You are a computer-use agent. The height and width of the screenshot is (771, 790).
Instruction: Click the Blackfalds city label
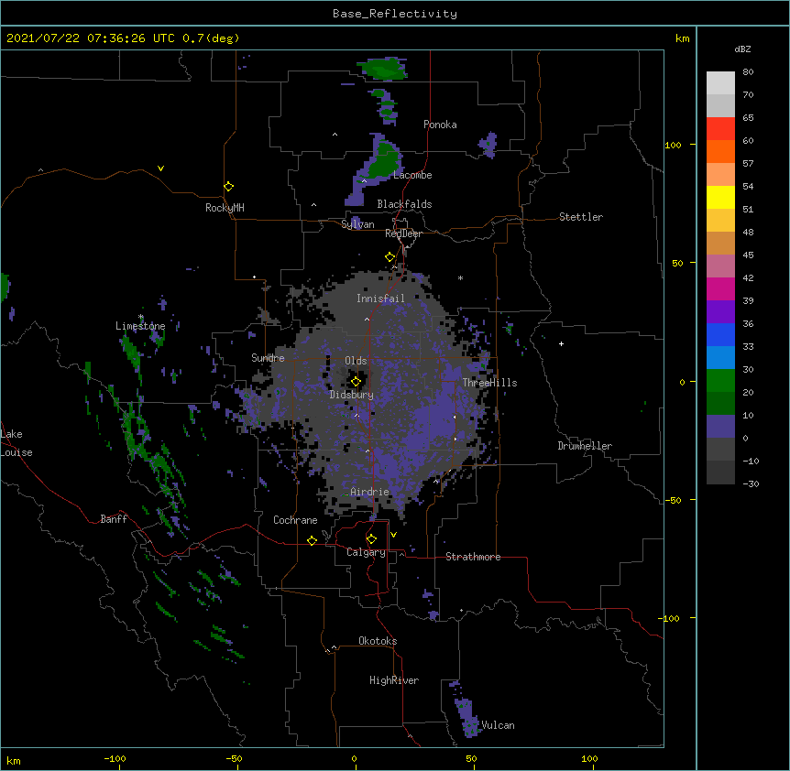point(404,204)
